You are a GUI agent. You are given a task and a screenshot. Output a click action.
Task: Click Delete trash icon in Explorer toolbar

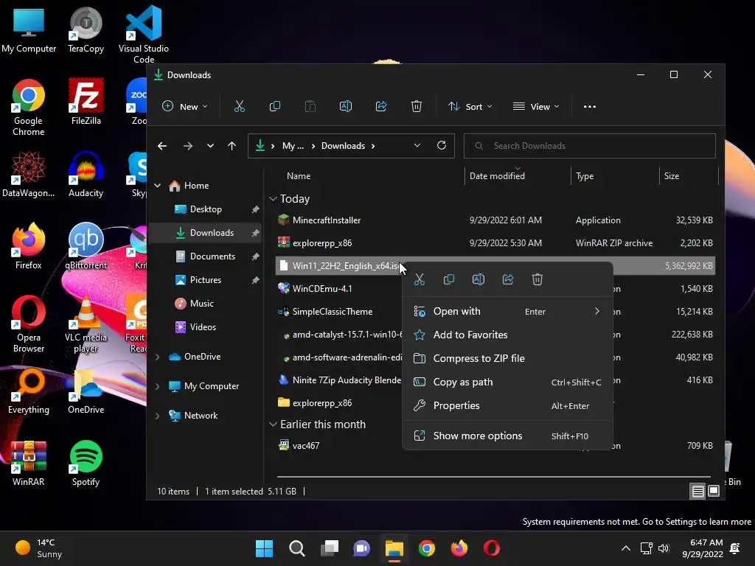(417, 106)
